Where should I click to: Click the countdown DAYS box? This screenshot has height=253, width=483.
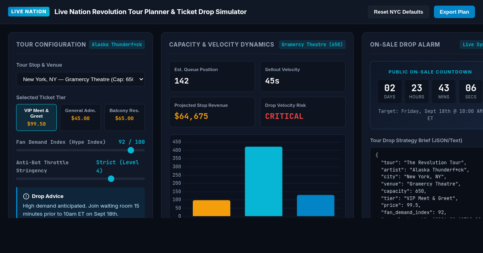[390, 92]
